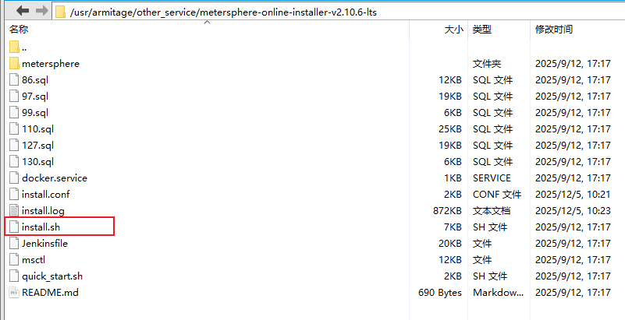
Task: Click the file name msctl
Action: point(34,259)
